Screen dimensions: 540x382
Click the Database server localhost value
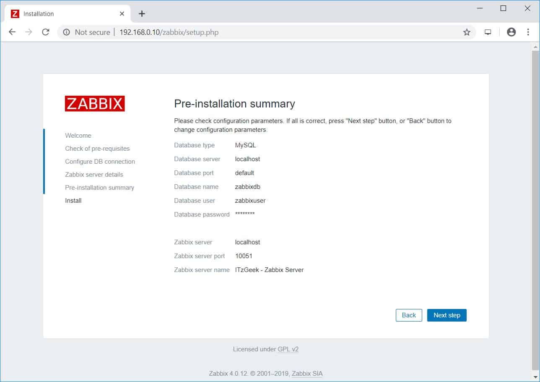[247, 159]
